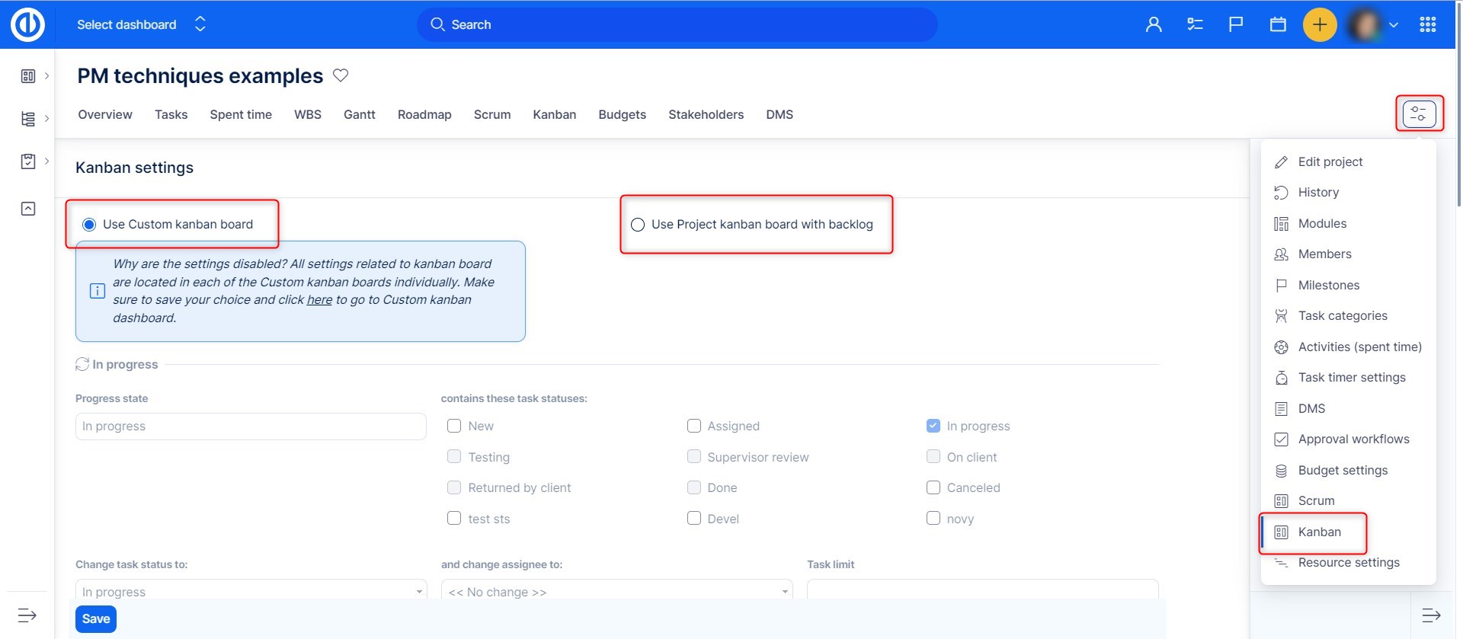This screenshot has width=1463, height=639.
Task: Click the flag milestones icon in header
Action: pyautogui.click(x=1236, y=25)
